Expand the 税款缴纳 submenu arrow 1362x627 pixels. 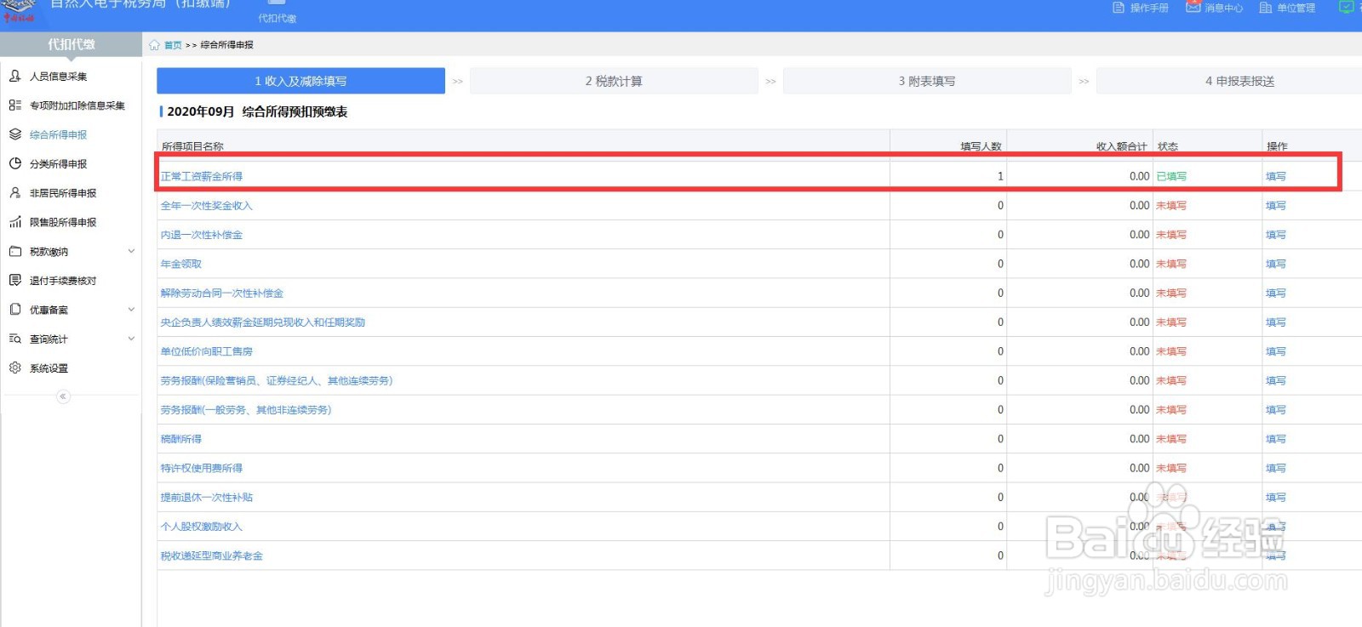pyautogui.click(x=131, y=251)
